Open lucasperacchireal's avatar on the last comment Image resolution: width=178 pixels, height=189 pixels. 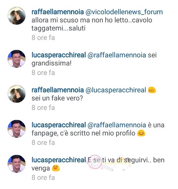pos(17,164)
